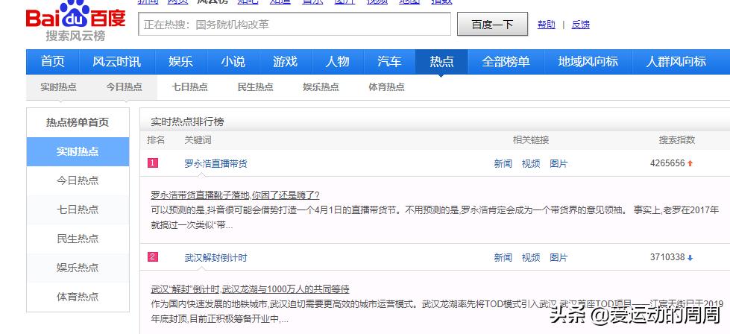Open the 全部榜单 tab
This screenshot has height=334, width=730.
click(506, 61)
